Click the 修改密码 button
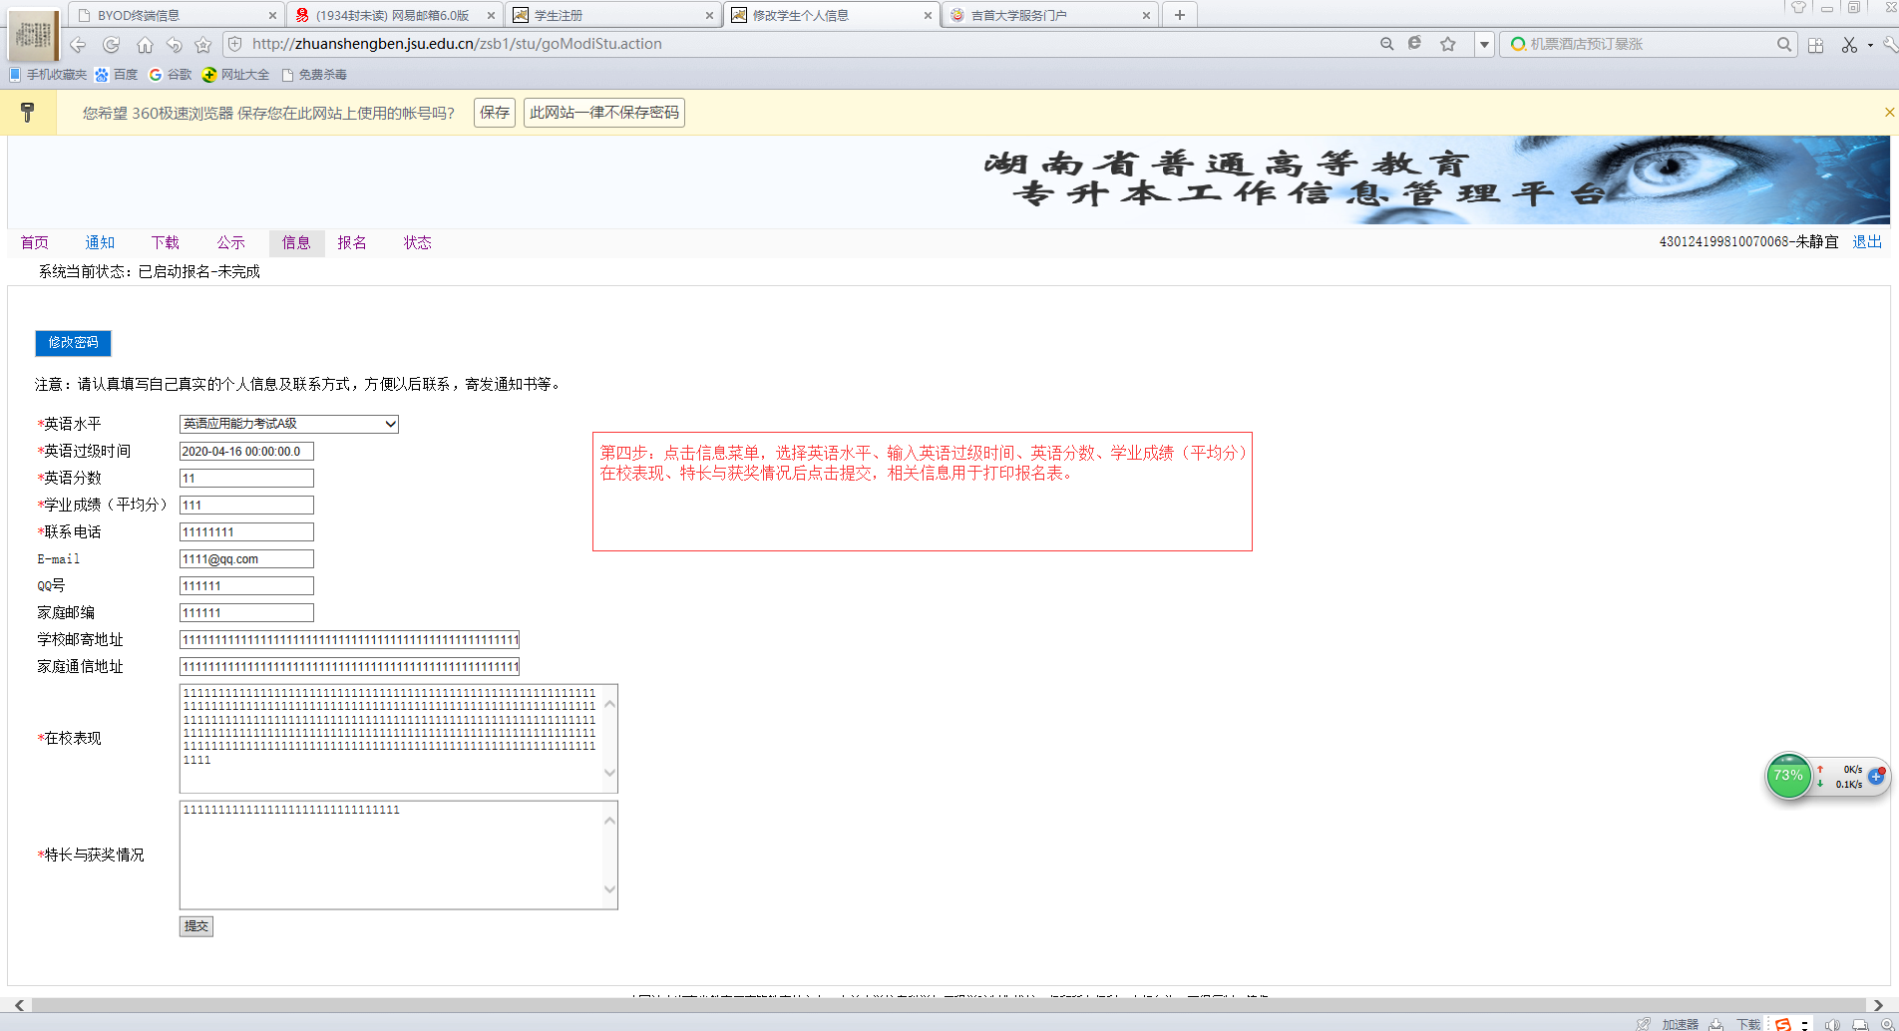The height and width of the screenshot is (1031, 1899). point(73,342)
